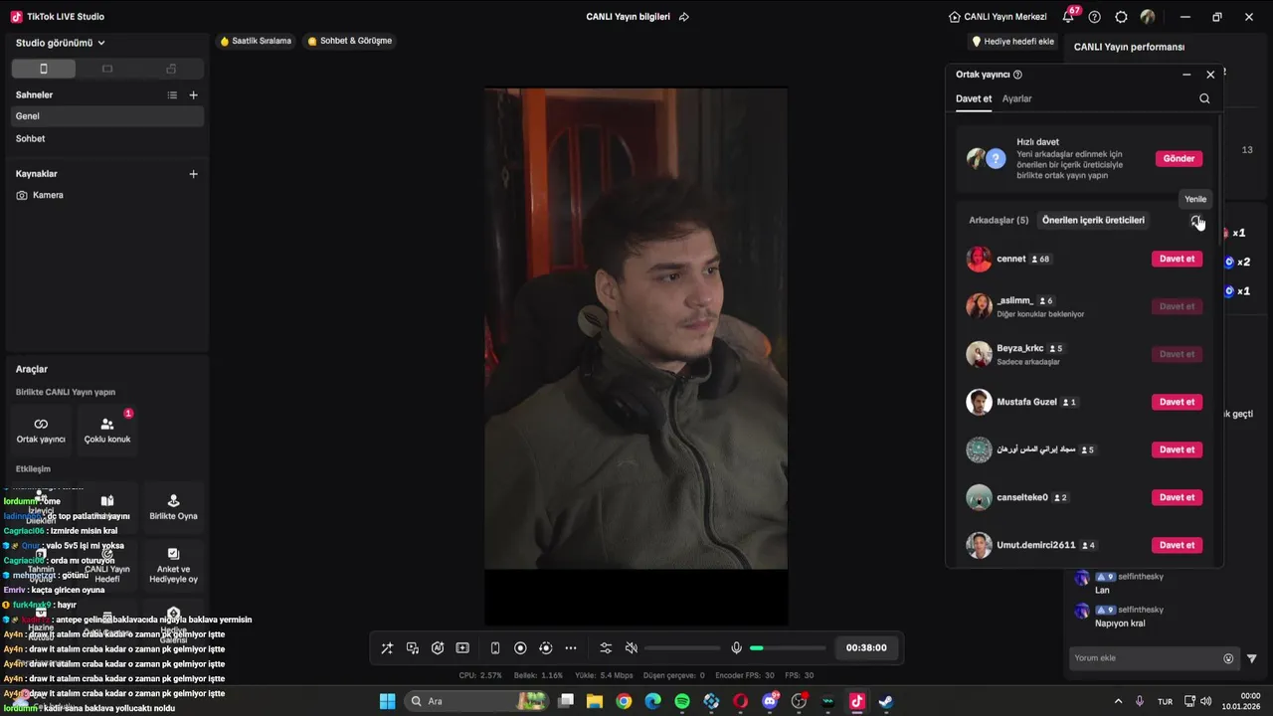
Task: Select the Genel scene
Action: pos(107,116)
